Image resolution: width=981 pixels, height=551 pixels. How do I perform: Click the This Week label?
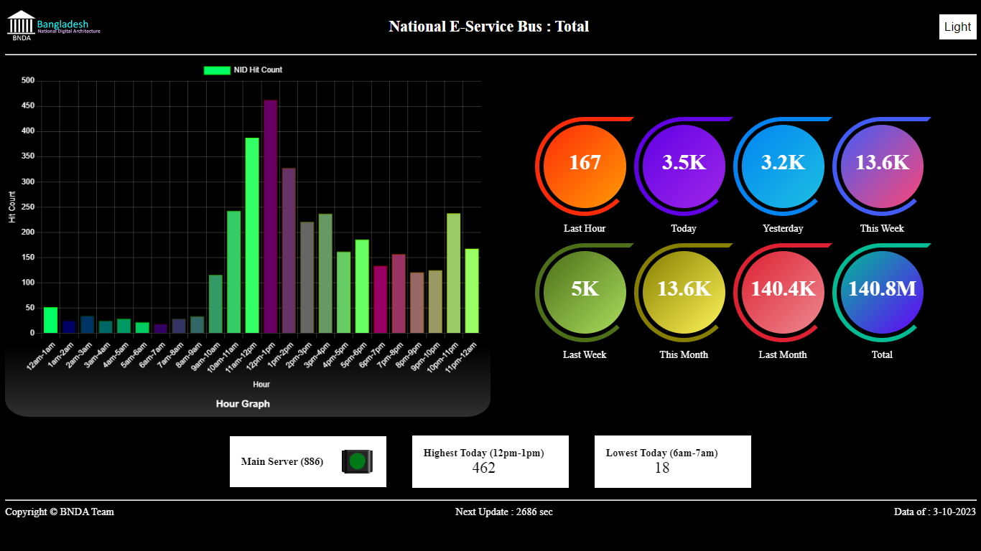click(x=882, y=228)
